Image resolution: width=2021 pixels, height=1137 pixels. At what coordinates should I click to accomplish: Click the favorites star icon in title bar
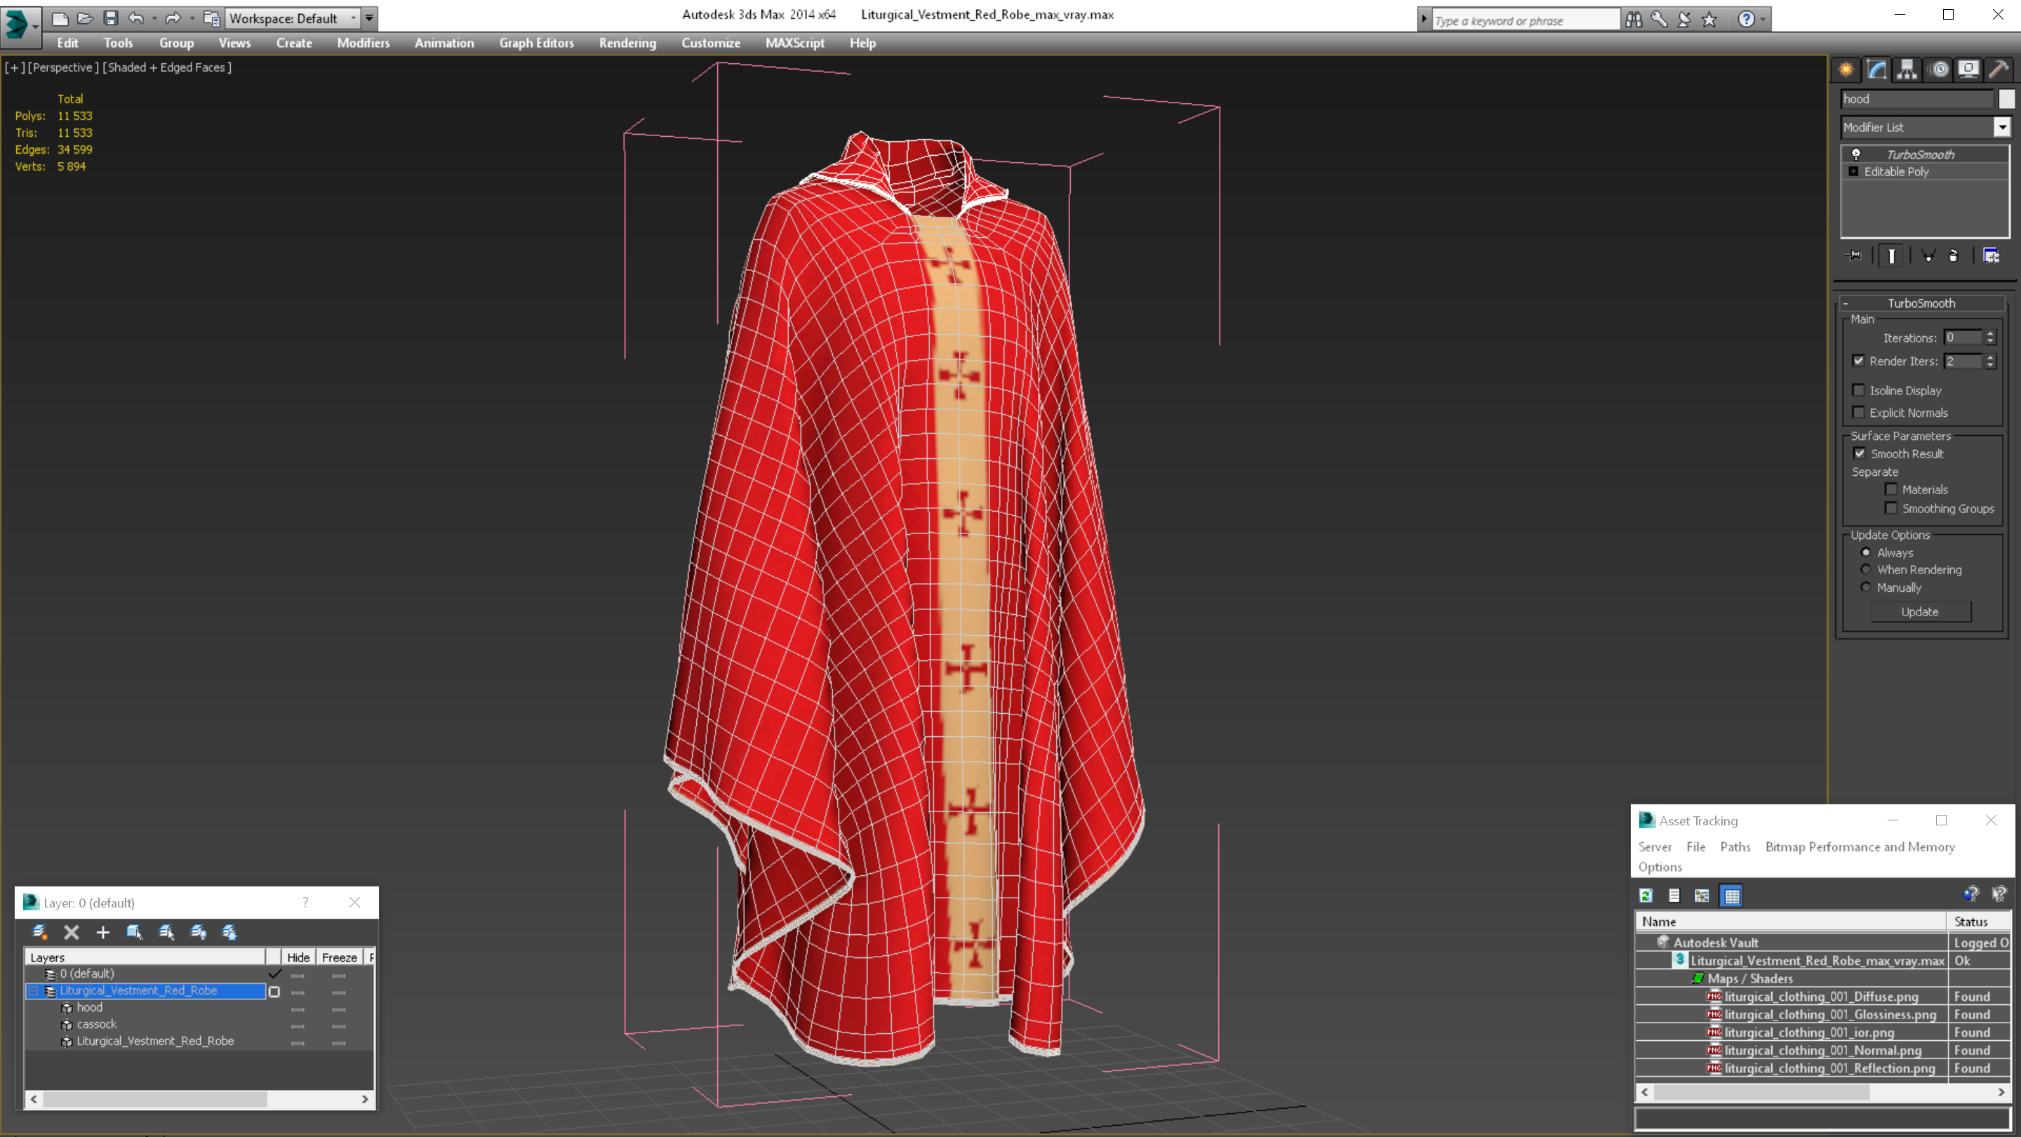coord(1709,19)
